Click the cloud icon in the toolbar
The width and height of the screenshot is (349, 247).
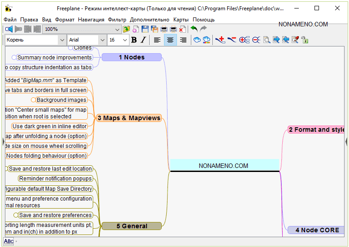pyautogui.click(x=197, y=40)
